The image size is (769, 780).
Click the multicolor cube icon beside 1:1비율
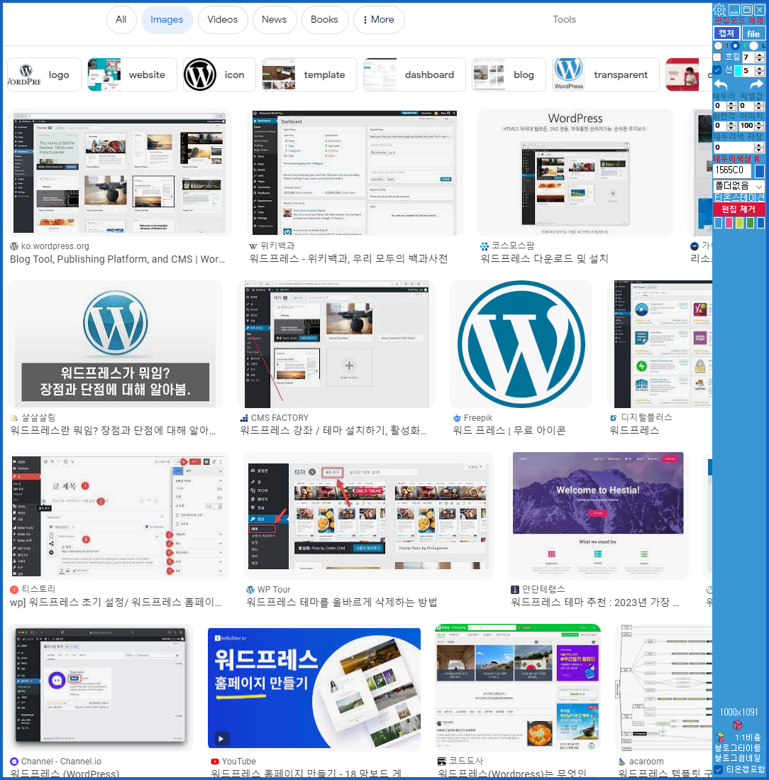(719, 737)
